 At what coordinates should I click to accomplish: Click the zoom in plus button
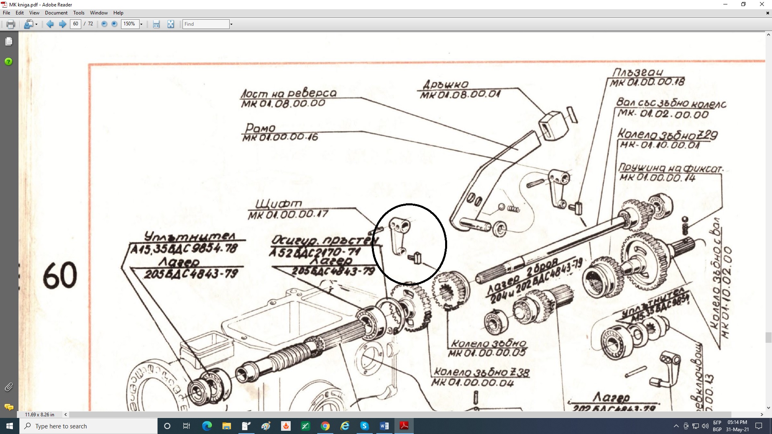pos(114,24)
